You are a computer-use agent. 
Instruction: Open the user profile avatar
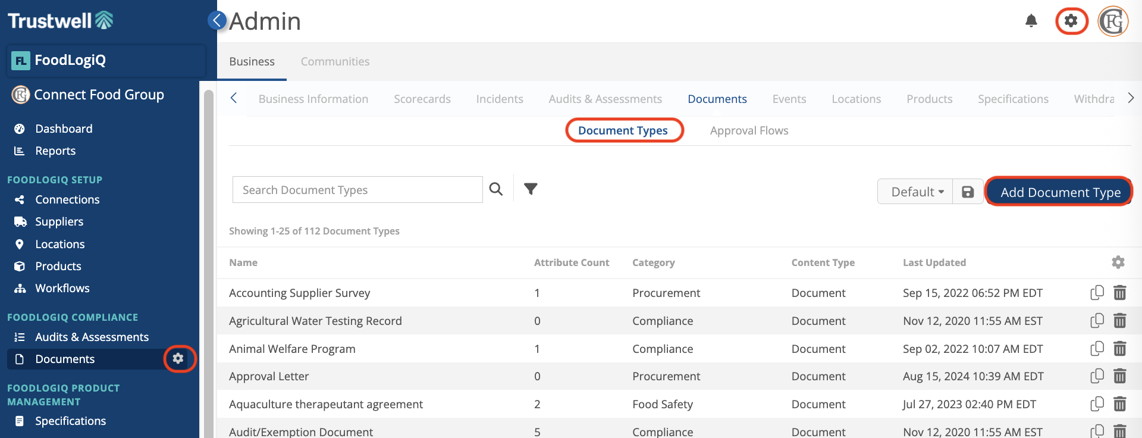(1113, 22)
